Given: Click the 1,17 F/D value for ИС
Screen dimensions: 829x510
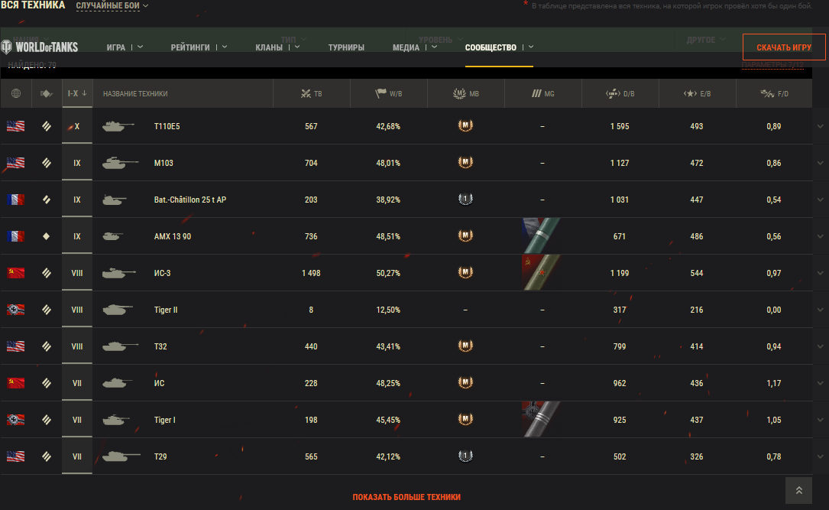Looking at the screenshot, I should [x=774, y=383].
